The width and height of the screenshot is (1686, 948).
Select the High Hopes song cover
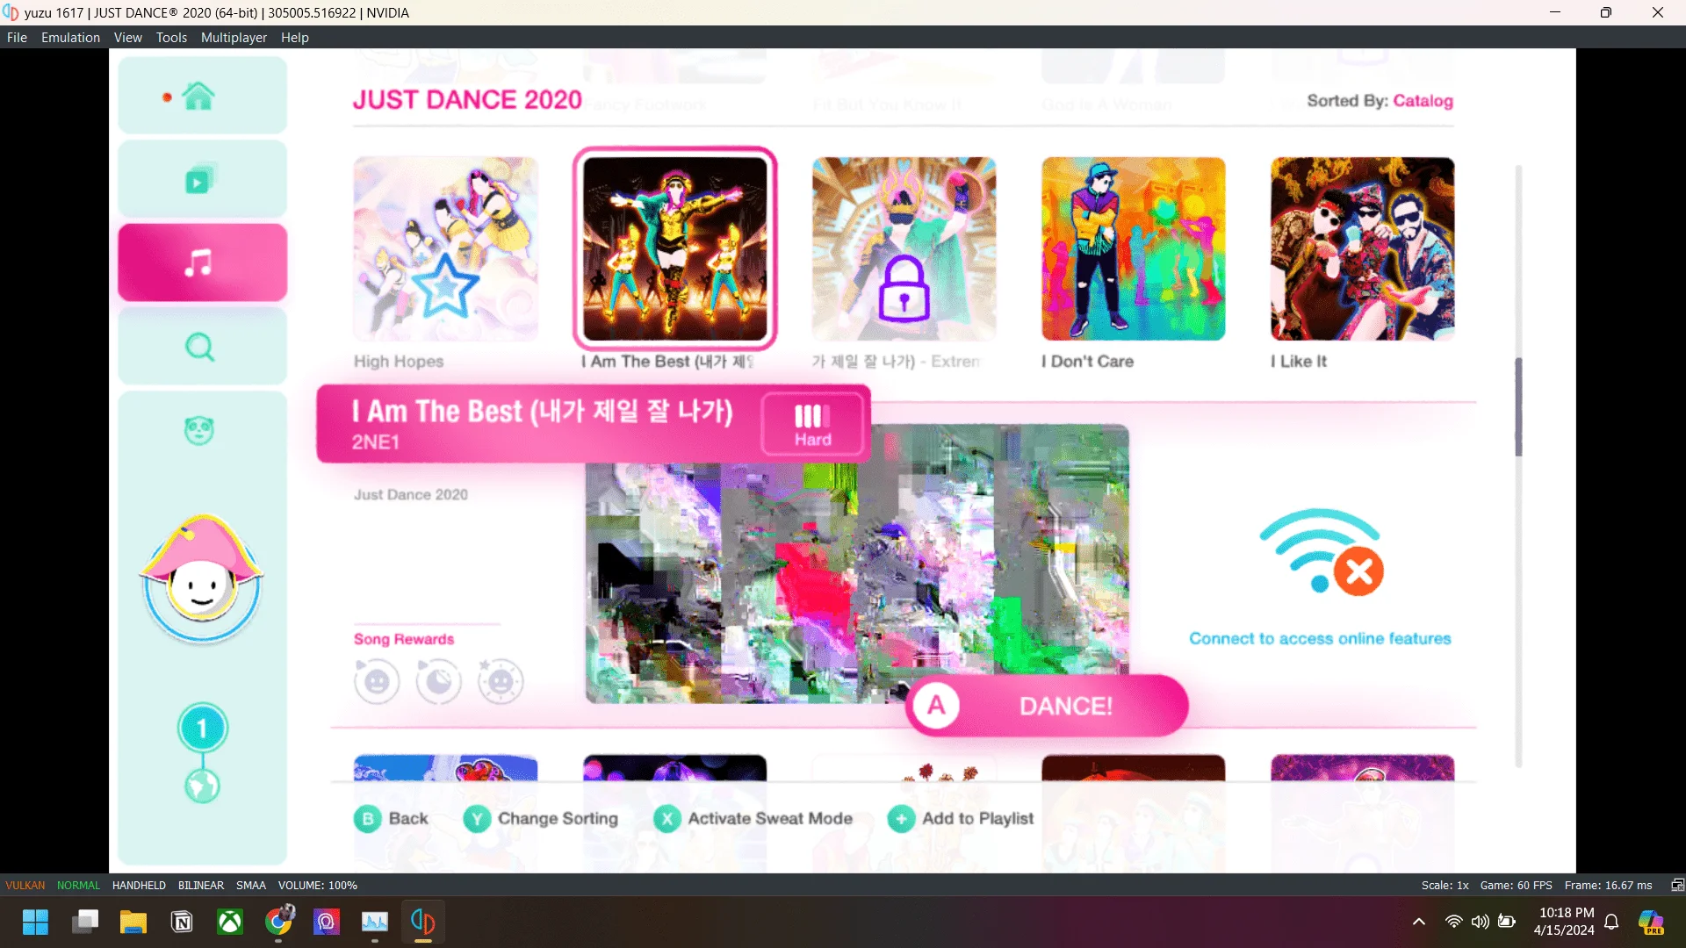(445, 248)
